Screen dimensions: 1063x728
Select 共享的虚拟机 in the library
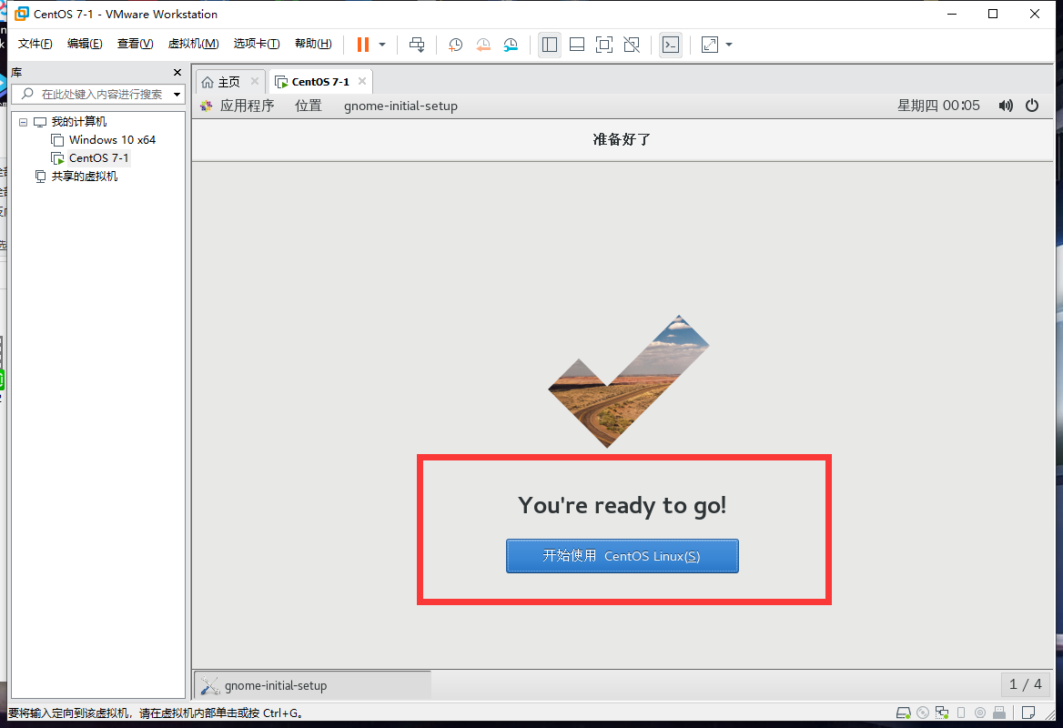coord(84,177)
